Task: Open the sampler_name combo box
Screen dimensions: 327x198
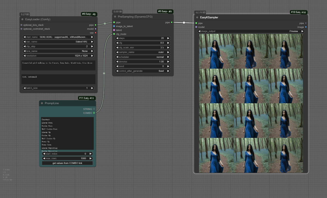Action: tap(143, 52)
